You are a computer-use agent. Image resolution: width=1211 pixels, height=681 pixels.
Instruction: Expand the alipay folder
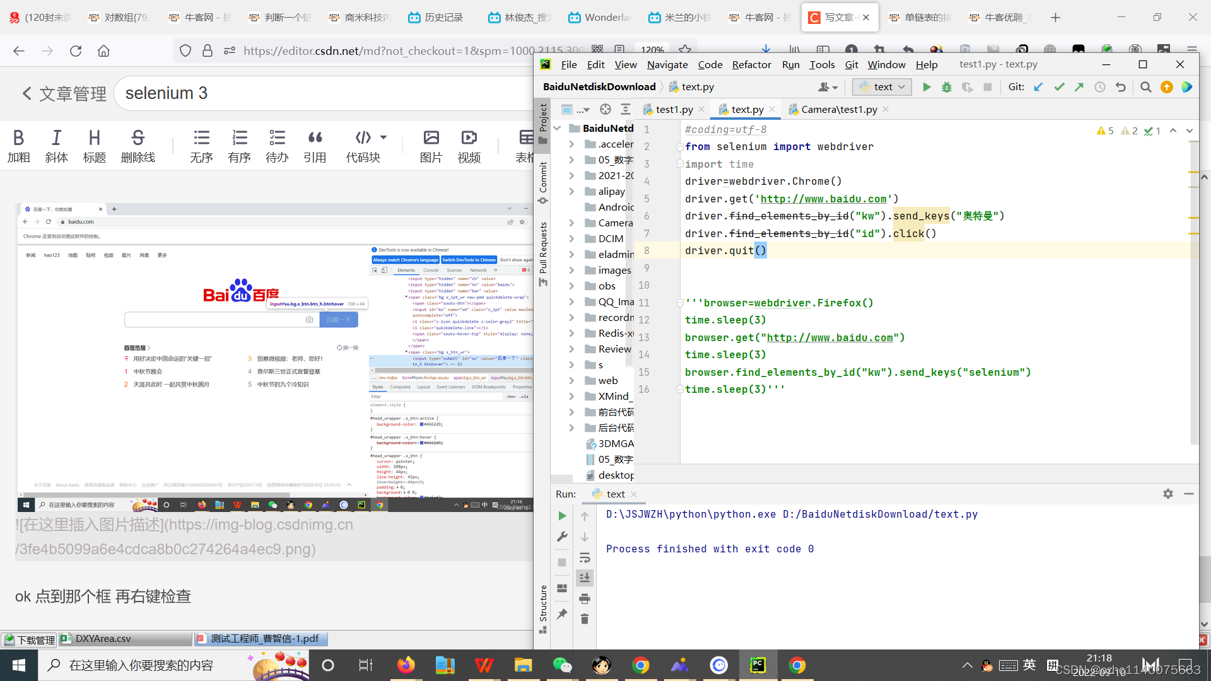571,192
